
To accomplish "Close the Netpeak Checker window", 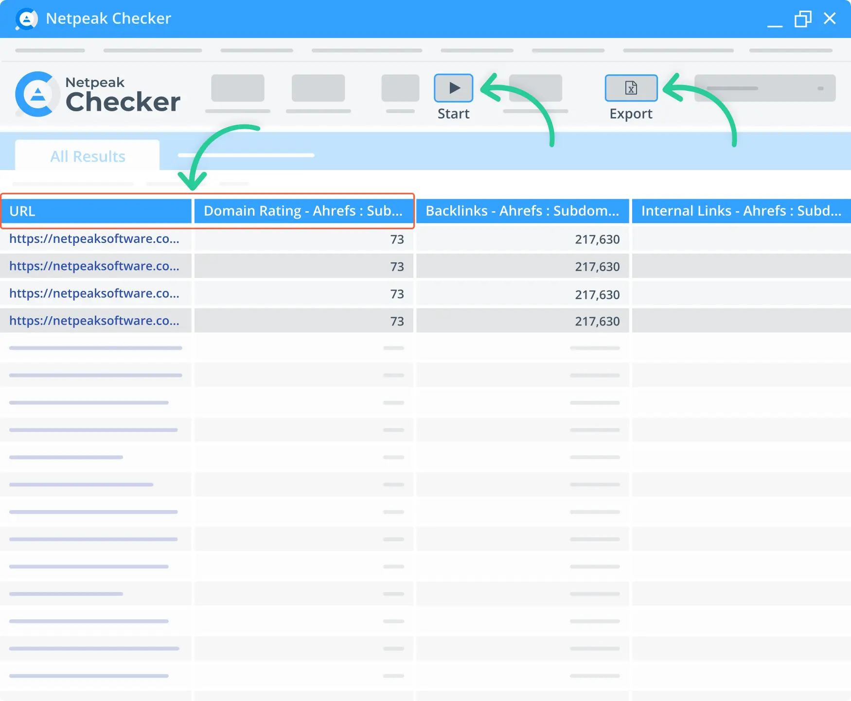I will point(830,18).
